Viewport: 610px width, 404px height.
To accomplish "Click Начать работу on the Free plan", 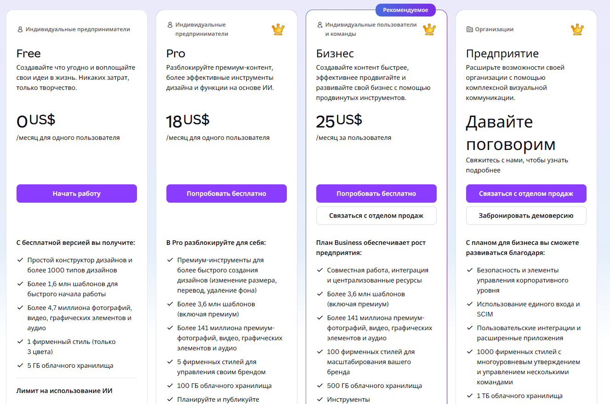I will pyautogui.click(x=76, y=194).
